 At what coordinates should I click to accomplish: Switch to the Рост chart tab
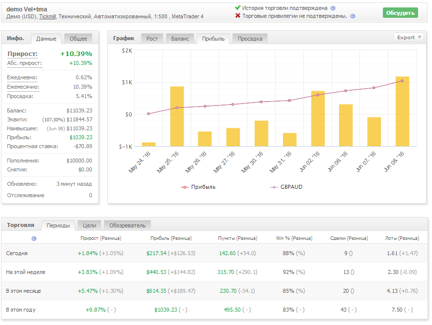pos(152,39)
